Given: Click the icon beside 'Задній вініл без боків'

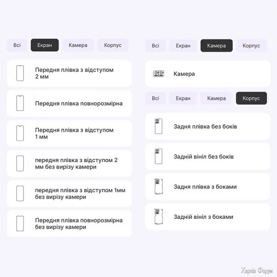Looking at the screenshot, I should (158, 157).
